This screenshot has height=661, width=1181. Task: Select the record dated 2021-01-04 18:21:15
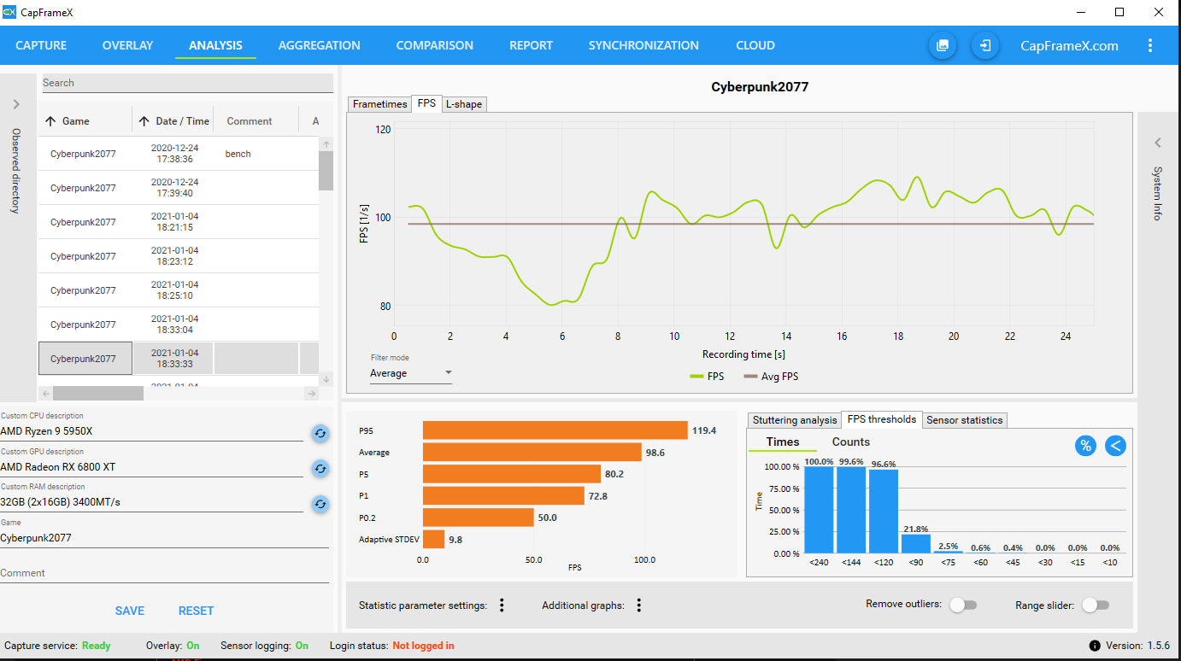(179, 222)
